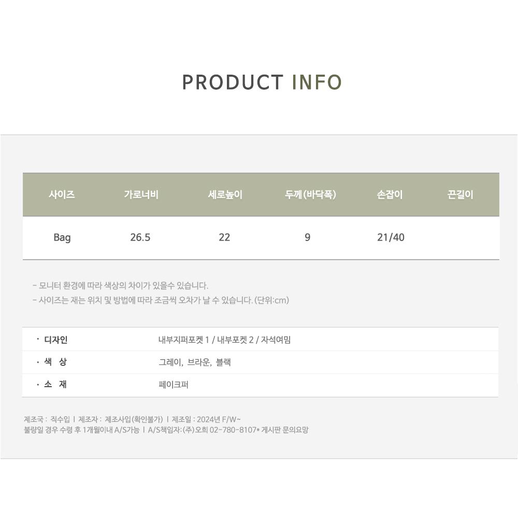Select the 두께(바닥폭) column header
The image size is (518, 510).
pos(310,195)
